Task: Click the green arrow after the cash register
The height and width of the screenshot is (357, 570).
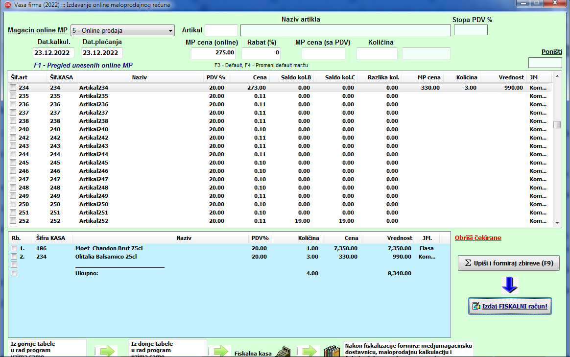Action: [309, 351]
